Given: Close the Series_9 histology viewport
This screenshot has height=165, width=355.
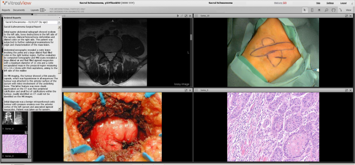Looking at the screenshot, I should click(351, 90).
